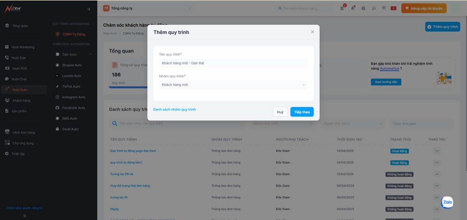Image resolution: width=467 pixels, height=220 pixels.
Task: Expand the Nhóm quy trình dropdown in dialog
Action: pyautogui.click(x=233, y=85)
